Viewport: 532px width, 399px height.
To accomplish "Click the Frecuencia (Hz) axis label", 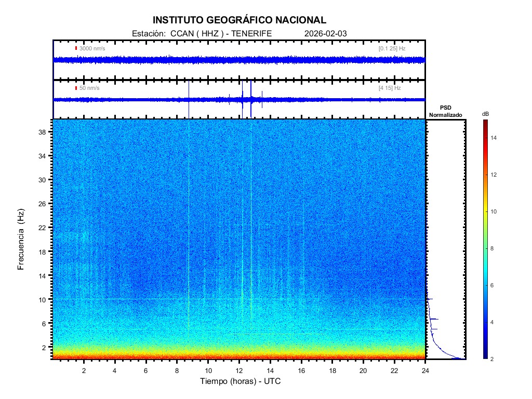I will click(x=21, y=240).
